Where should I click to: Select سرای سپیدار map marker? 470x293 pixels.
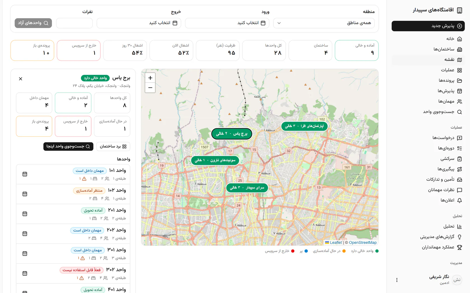[x=247, y=188]
